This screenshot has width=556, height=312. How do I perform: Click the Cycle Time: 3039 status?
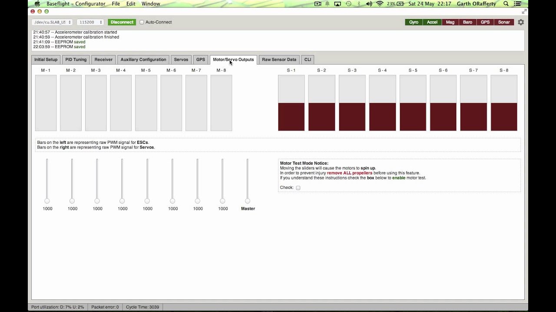pyautogui.click(x=142, y=307)
